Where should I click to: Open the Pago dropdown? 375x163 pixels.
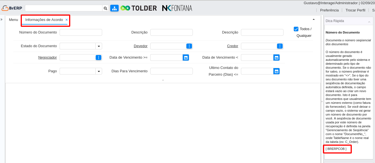pos(99,71)
